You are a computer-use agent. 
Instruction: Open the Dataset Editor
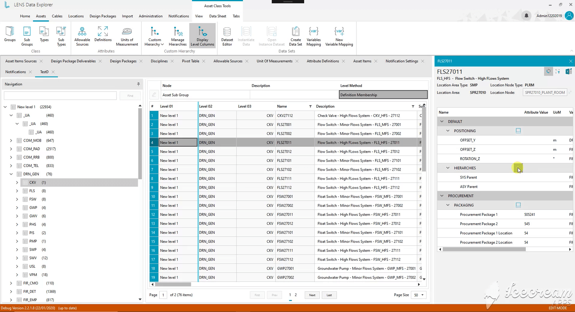coord(227,36)
